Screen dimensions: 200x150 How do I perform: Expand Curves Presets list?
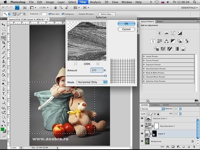[x=144, y=61]
